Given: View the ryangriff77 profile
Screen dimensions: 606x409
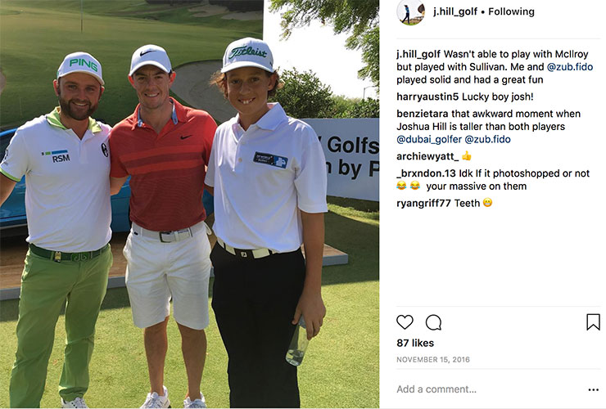Looking at the screenshot, I should (x=423, y=203).
